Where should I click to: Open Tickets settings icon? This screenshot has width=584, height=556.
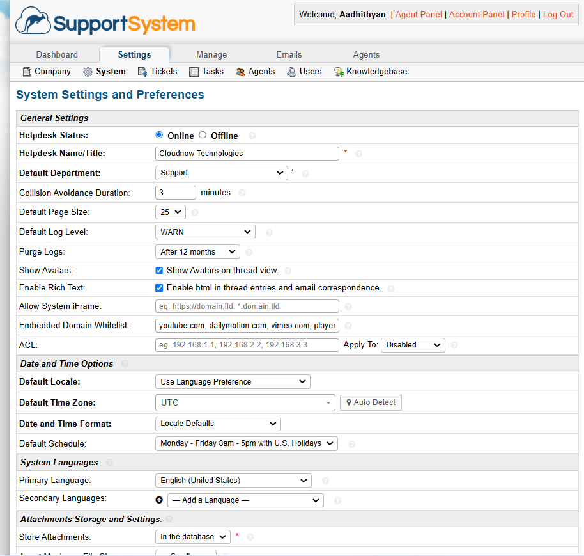point(141,72)
